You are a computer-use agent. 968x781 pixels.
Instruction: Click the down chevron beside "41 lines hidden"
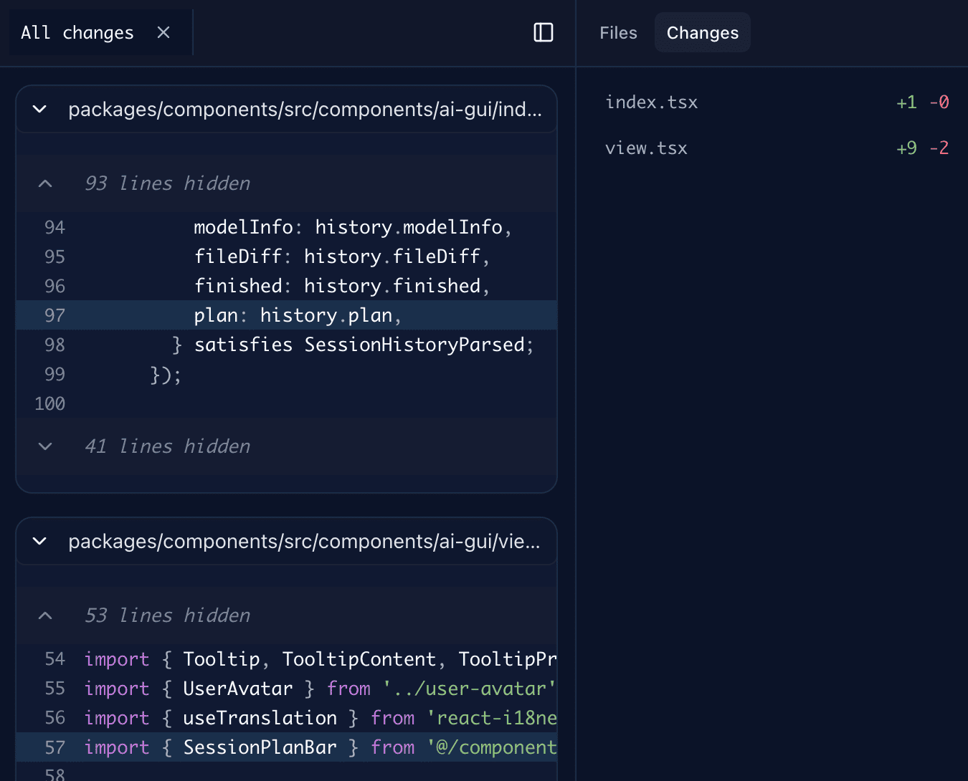[44, 446]
